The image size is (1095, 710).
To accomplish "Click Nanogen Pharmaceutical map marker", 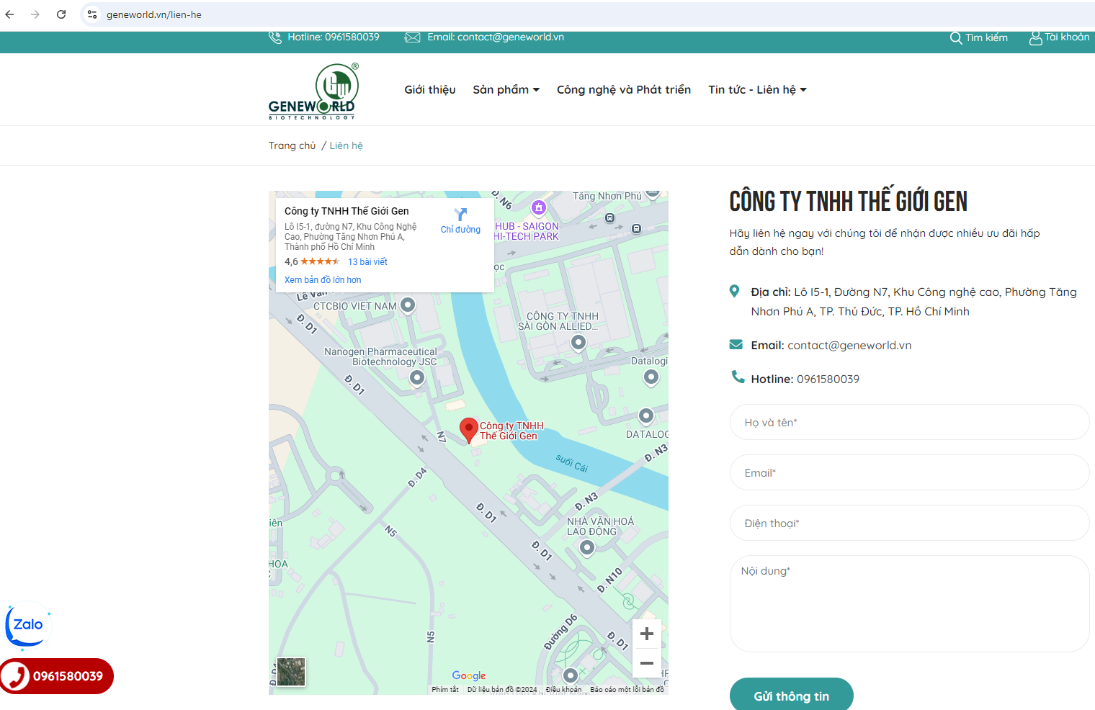I will (417, 377).
